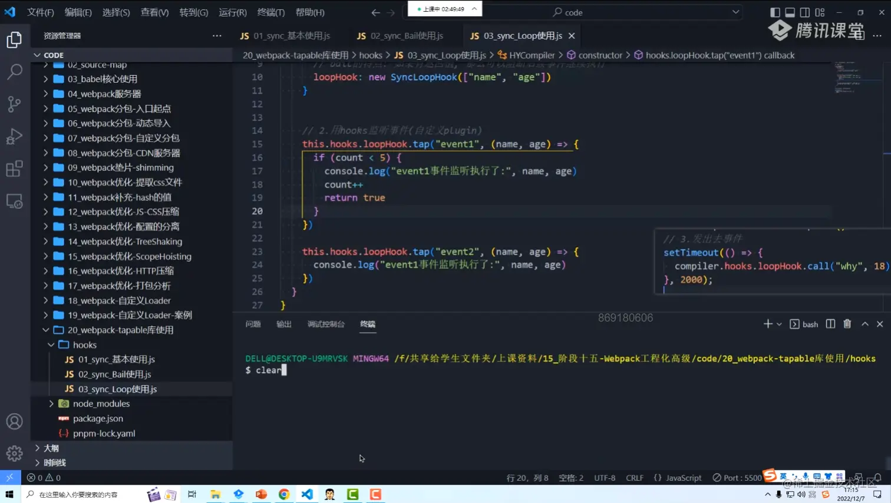Expand the 时间线 timeline section
The height and width of the screenshot is (503, 891).
pyautogui.click(x=133, y=463)
